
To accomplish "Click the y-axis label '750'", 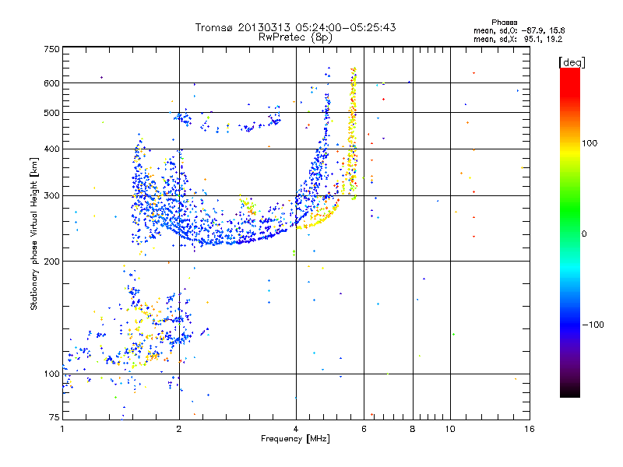I will click(51, 49).
